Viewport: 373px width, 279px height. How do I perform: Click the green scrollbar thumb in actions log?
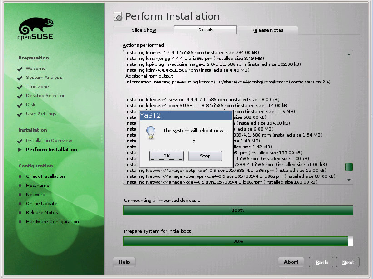click(349, 166)
